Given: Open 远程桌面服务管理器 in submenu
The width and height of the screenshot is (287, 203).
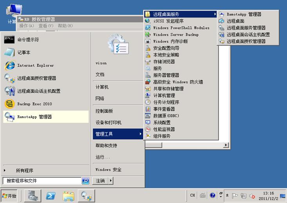Looking at the screenshot, I should tap(248, 28).
